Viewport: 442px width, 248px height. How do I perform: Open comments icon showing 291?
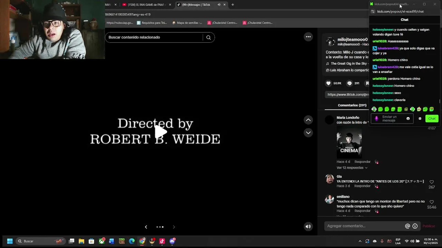pyautogui.click(x=349, y=83)
